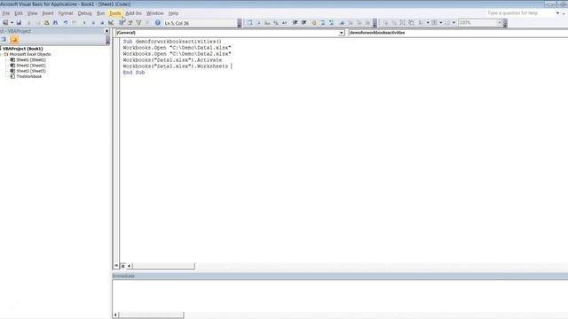This screenshot has height=319, width=568.
Task: Click the Paste toolbar icon
Action: point(46,23)
